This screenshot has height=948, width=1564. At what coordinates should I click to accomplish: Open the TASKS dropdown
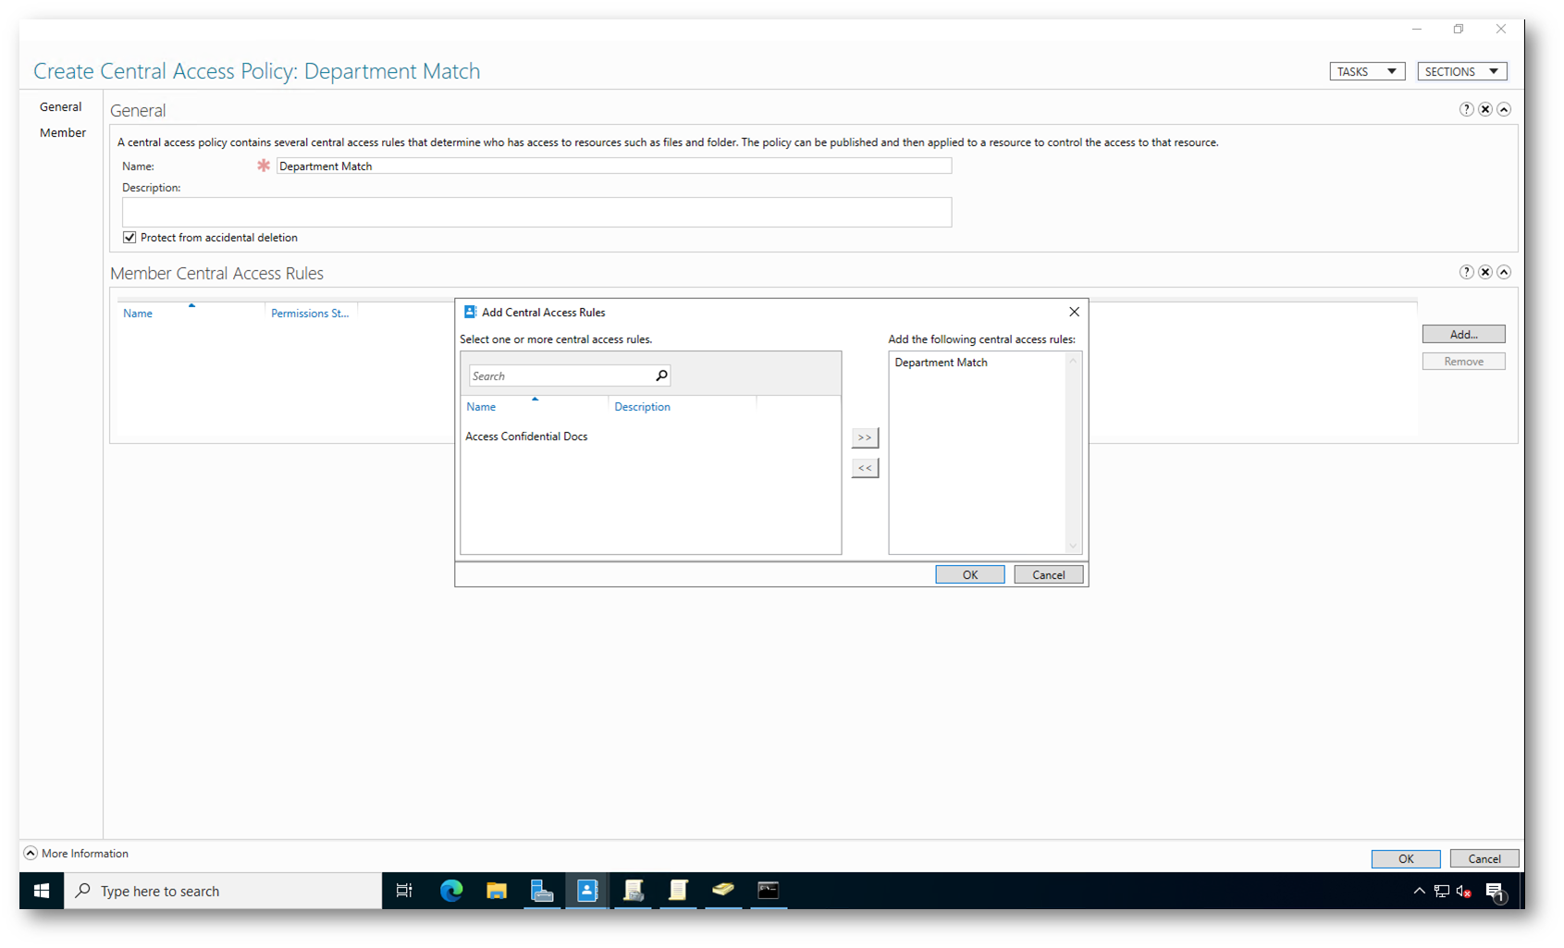[x=1366, y=71]
